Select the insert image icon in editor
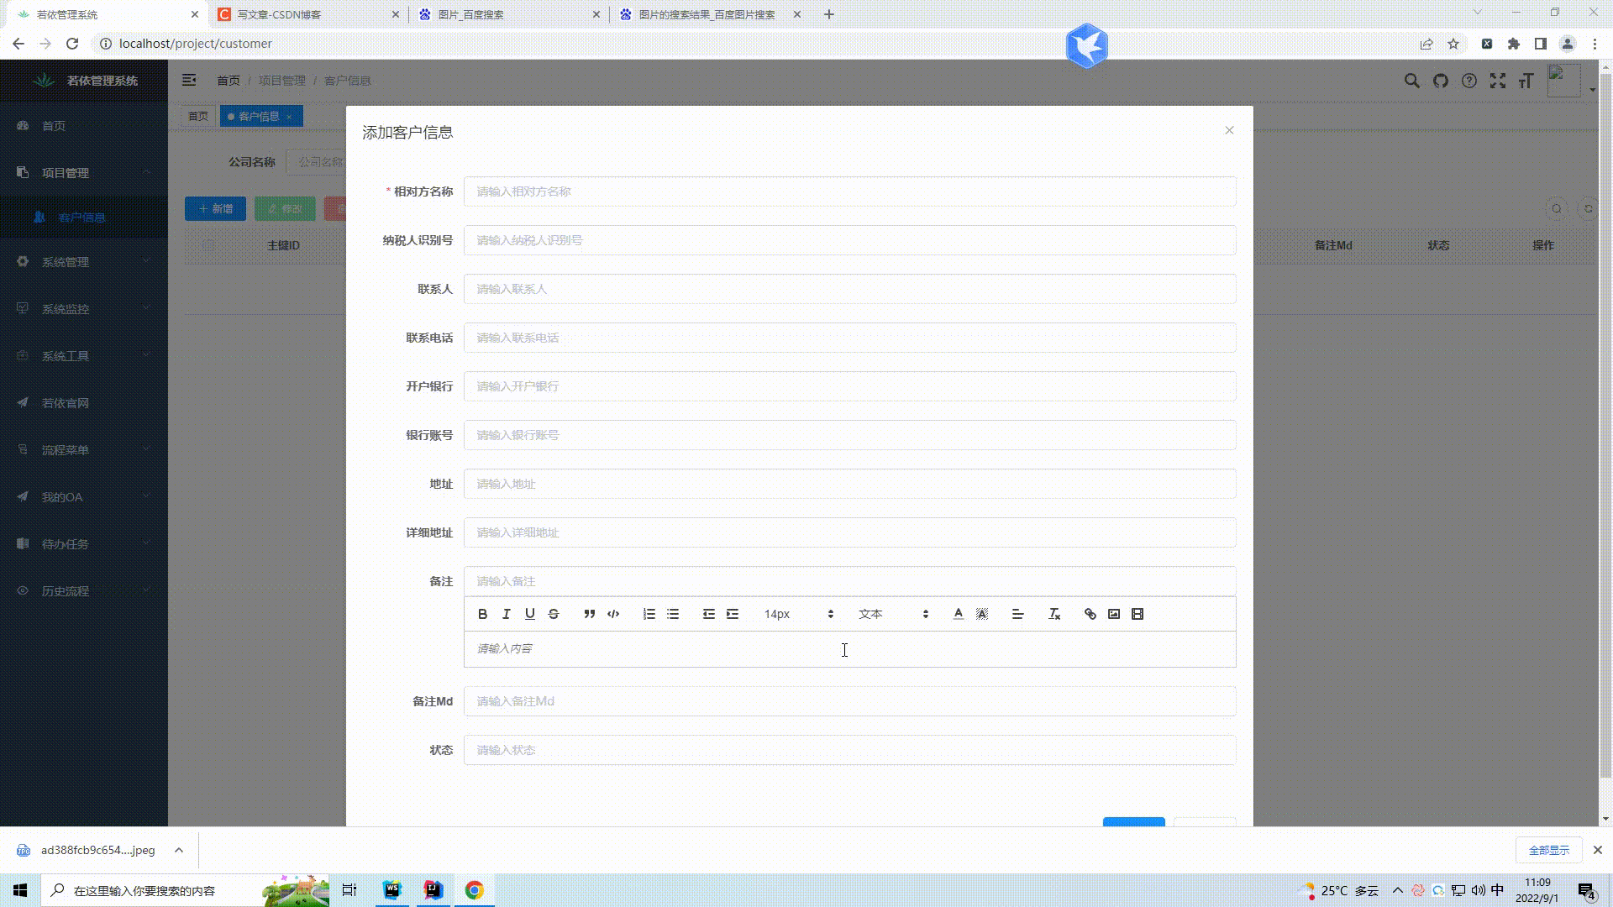Image resolution: width=1613 pixels, height=907 pixels. 1114,614
